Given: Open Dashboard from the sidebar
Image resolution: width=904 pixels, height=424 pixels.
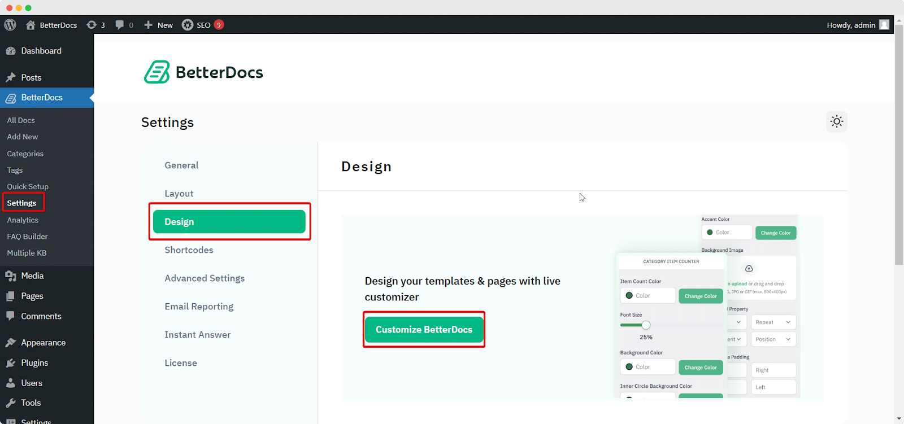Looking at the screenshot, I should click(41, 51).
